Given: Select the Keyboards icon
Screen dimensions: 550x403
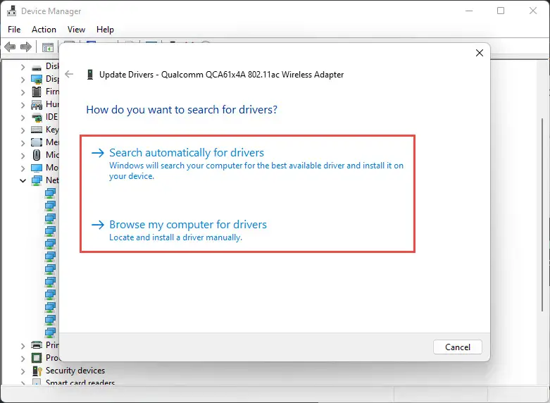Looking at the screenshot, I should tap(37, 130).
